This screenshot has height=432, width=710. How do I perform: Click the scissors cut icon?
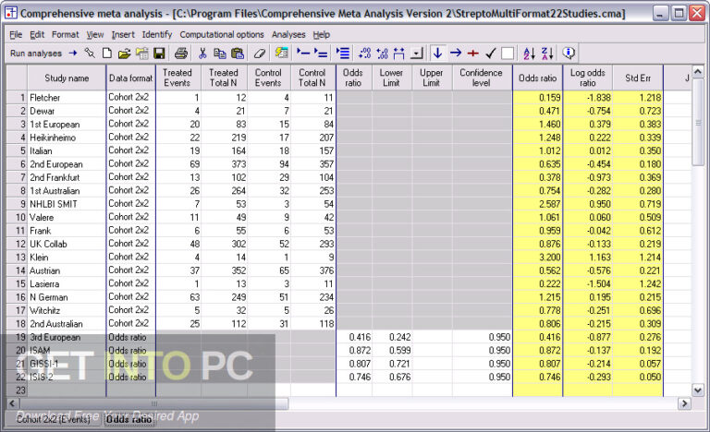click(x=202, y=54)
